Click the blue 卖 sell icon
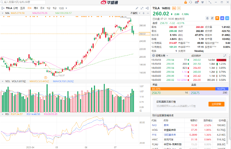Image resolution: width=231 pixels, height=149 pixels. click(x=222, y=18)
